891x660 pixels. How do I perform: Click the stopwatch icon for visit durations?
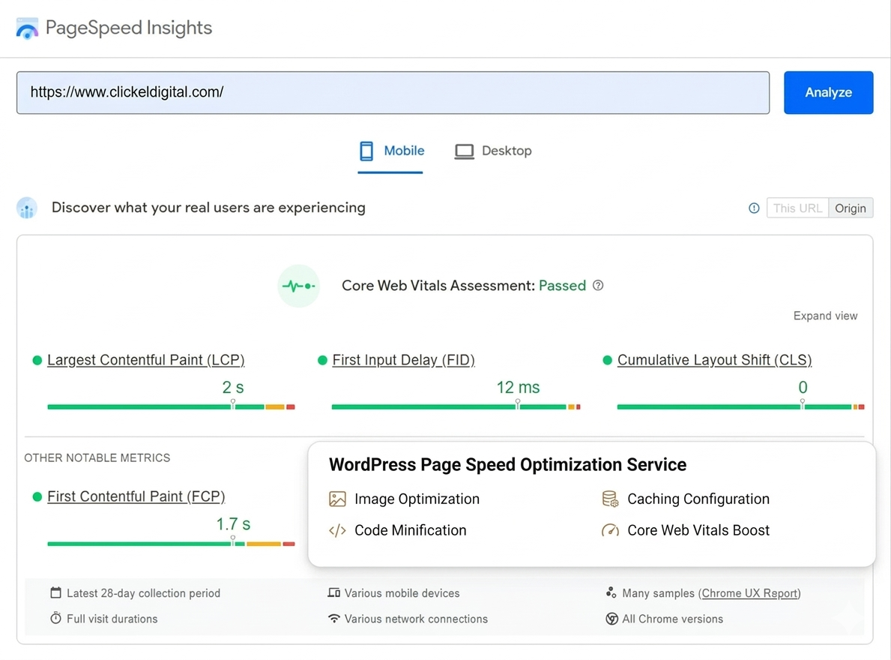[55, 618]
